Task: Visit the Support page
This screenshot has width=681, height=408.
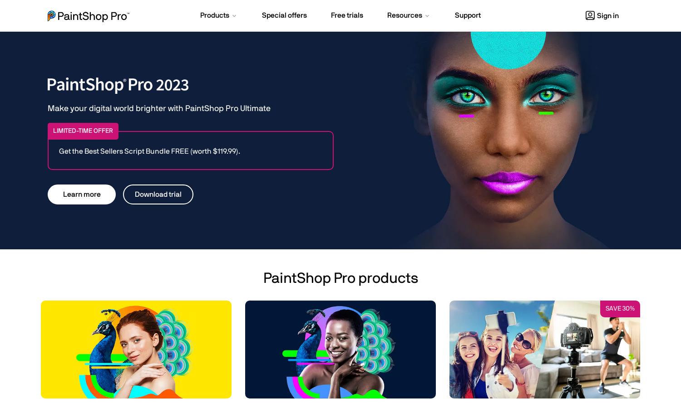Action: [468, 15]
